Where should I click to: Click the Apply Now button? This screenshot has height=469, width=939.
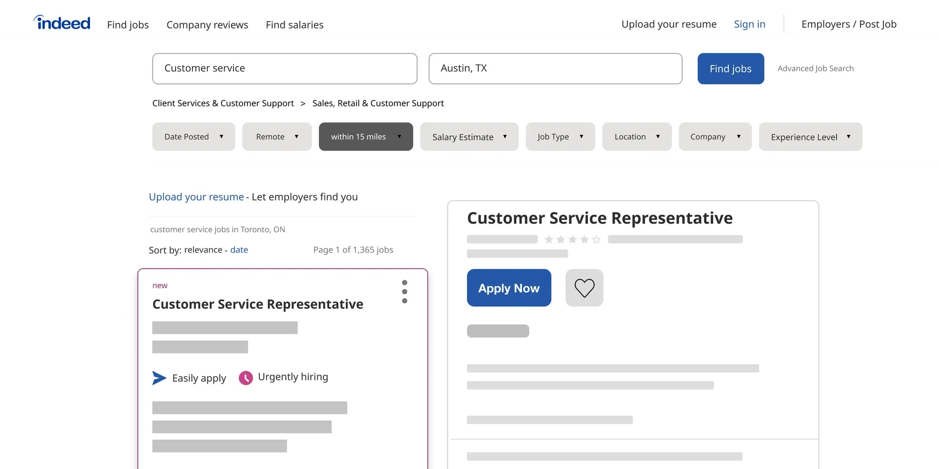tap(509, 288)
